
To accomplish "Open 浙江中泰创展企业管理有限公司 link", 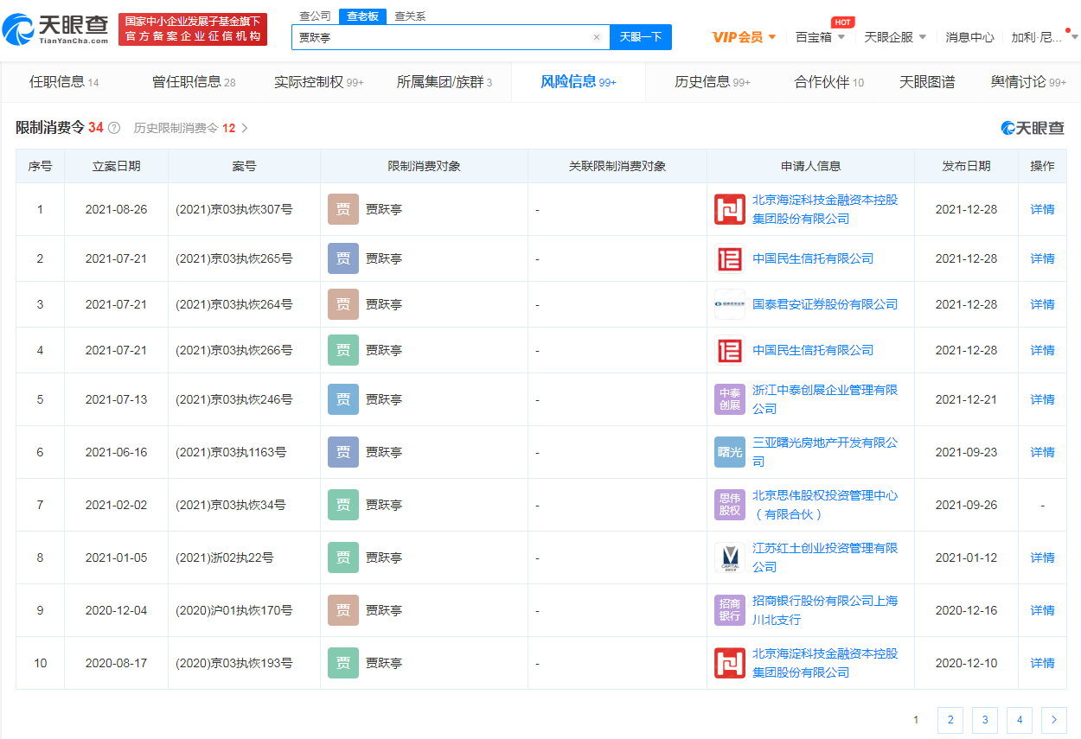I will point(825,399).
